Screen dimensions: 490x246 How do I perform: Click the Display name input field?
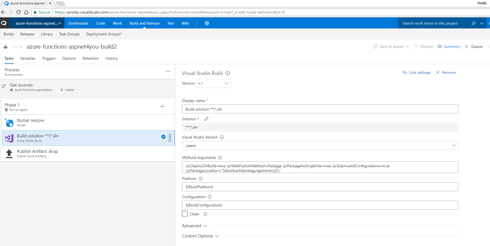pyautogui.click(x=320, y=109)
